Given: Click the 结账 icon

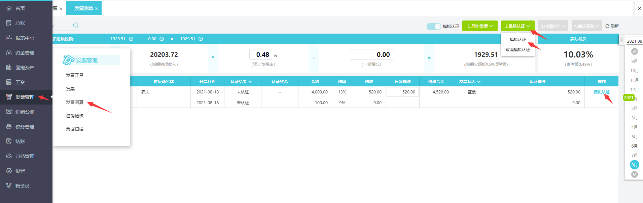Looking at the screenshot, I should (9, 141).
